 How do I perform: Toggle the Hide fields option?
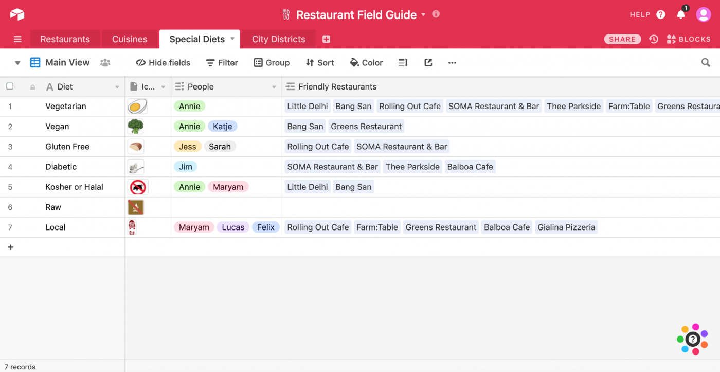coord(163,62)
